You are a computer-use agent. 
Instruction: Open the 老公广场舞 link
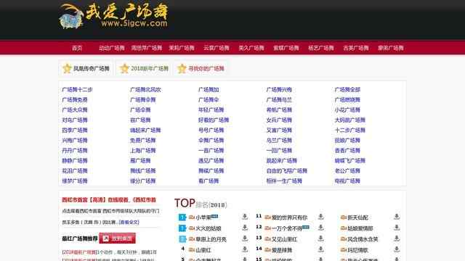coord(347,171)
